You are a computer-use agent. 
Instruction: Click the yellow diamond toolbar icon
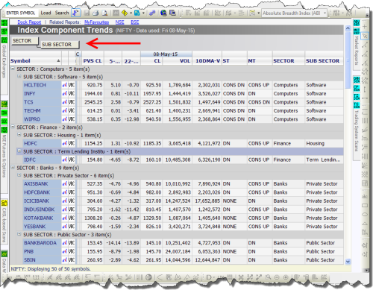point(125,13)
